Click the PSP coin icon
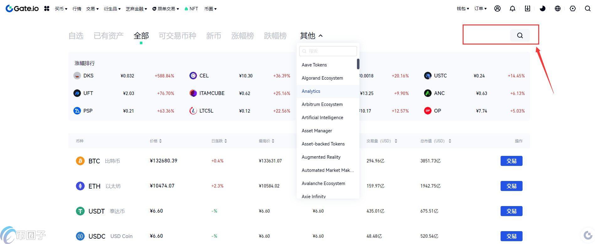 click(x=77, y=111)
